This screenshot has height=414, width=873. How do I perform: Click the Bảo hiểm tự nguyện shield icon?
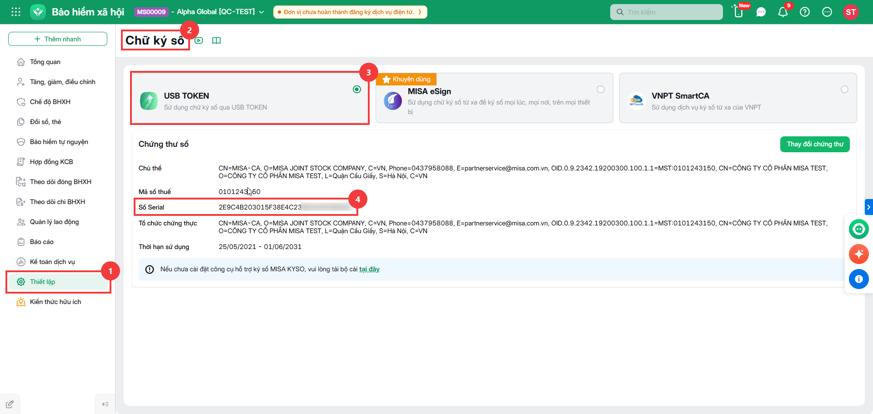tap(21, 142)
